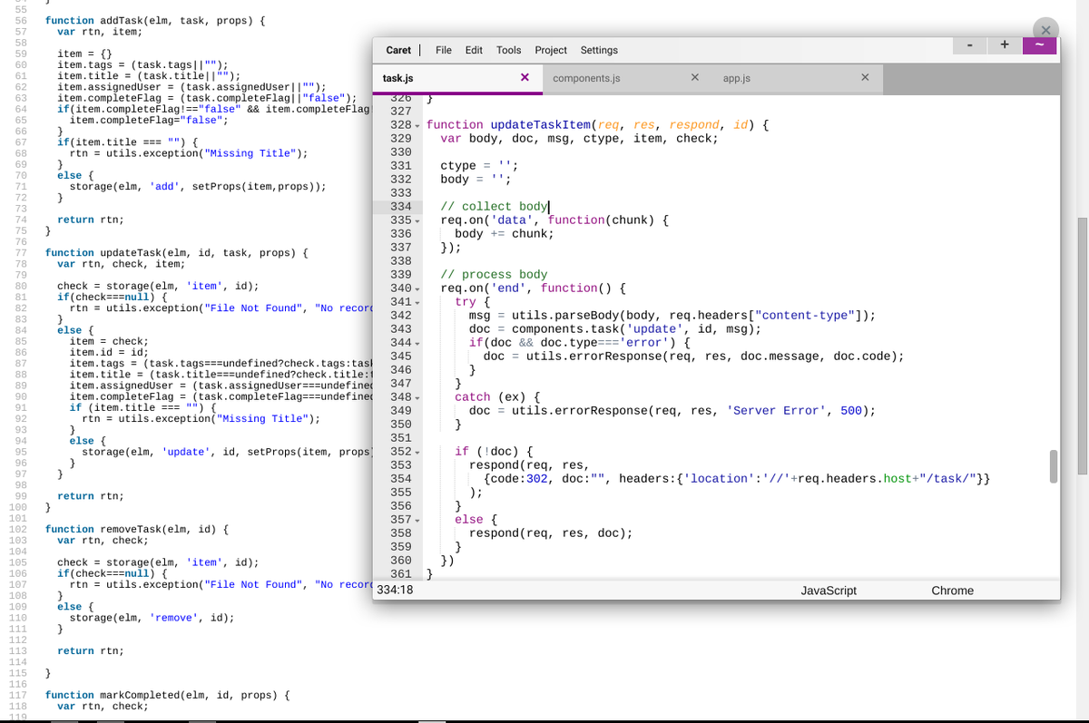Click 'function updateTaskItem' in the editor
The height and width of the screenshot is (723, 1089).
509,125
